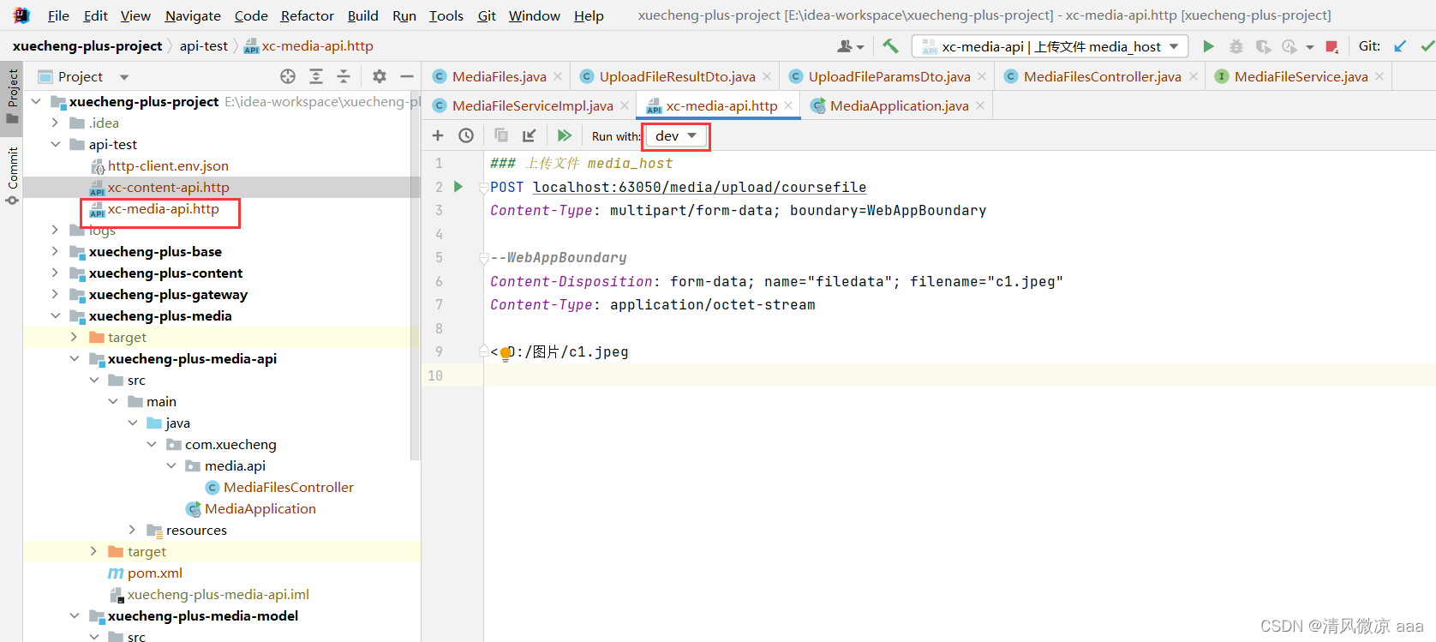
Task: Add a new HTTP request with plus
Action: coord(438,135)
